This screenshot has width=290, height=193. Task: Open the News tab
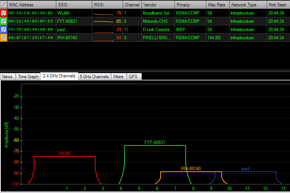tap(8, 77)
